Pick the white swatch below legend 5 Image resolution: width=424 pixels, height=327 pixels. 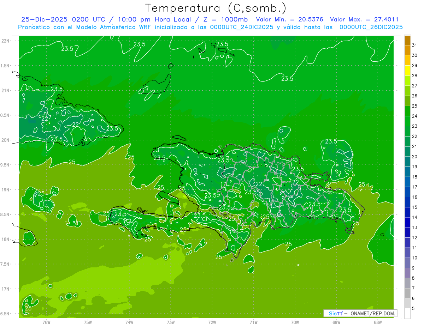click(x=407, y=313)
